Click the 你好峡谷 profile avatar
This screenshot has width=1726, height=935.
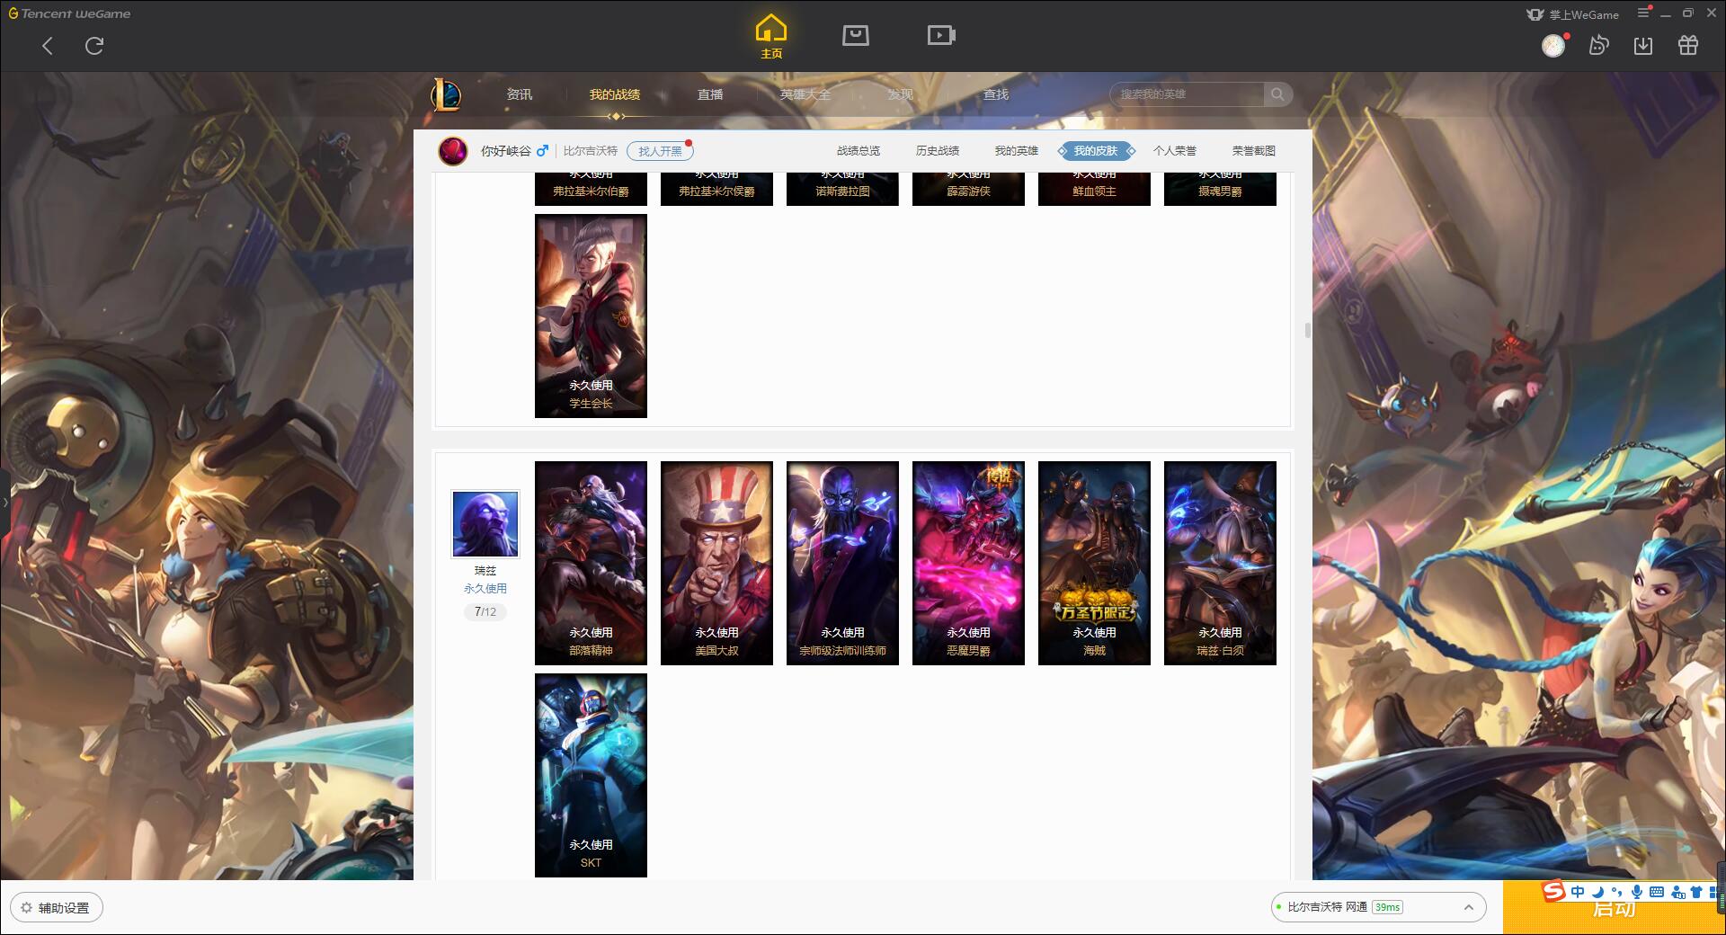[x=453, y=151]
